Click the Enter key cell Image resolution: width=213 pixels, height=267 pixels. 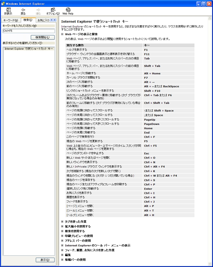(169, 189)
